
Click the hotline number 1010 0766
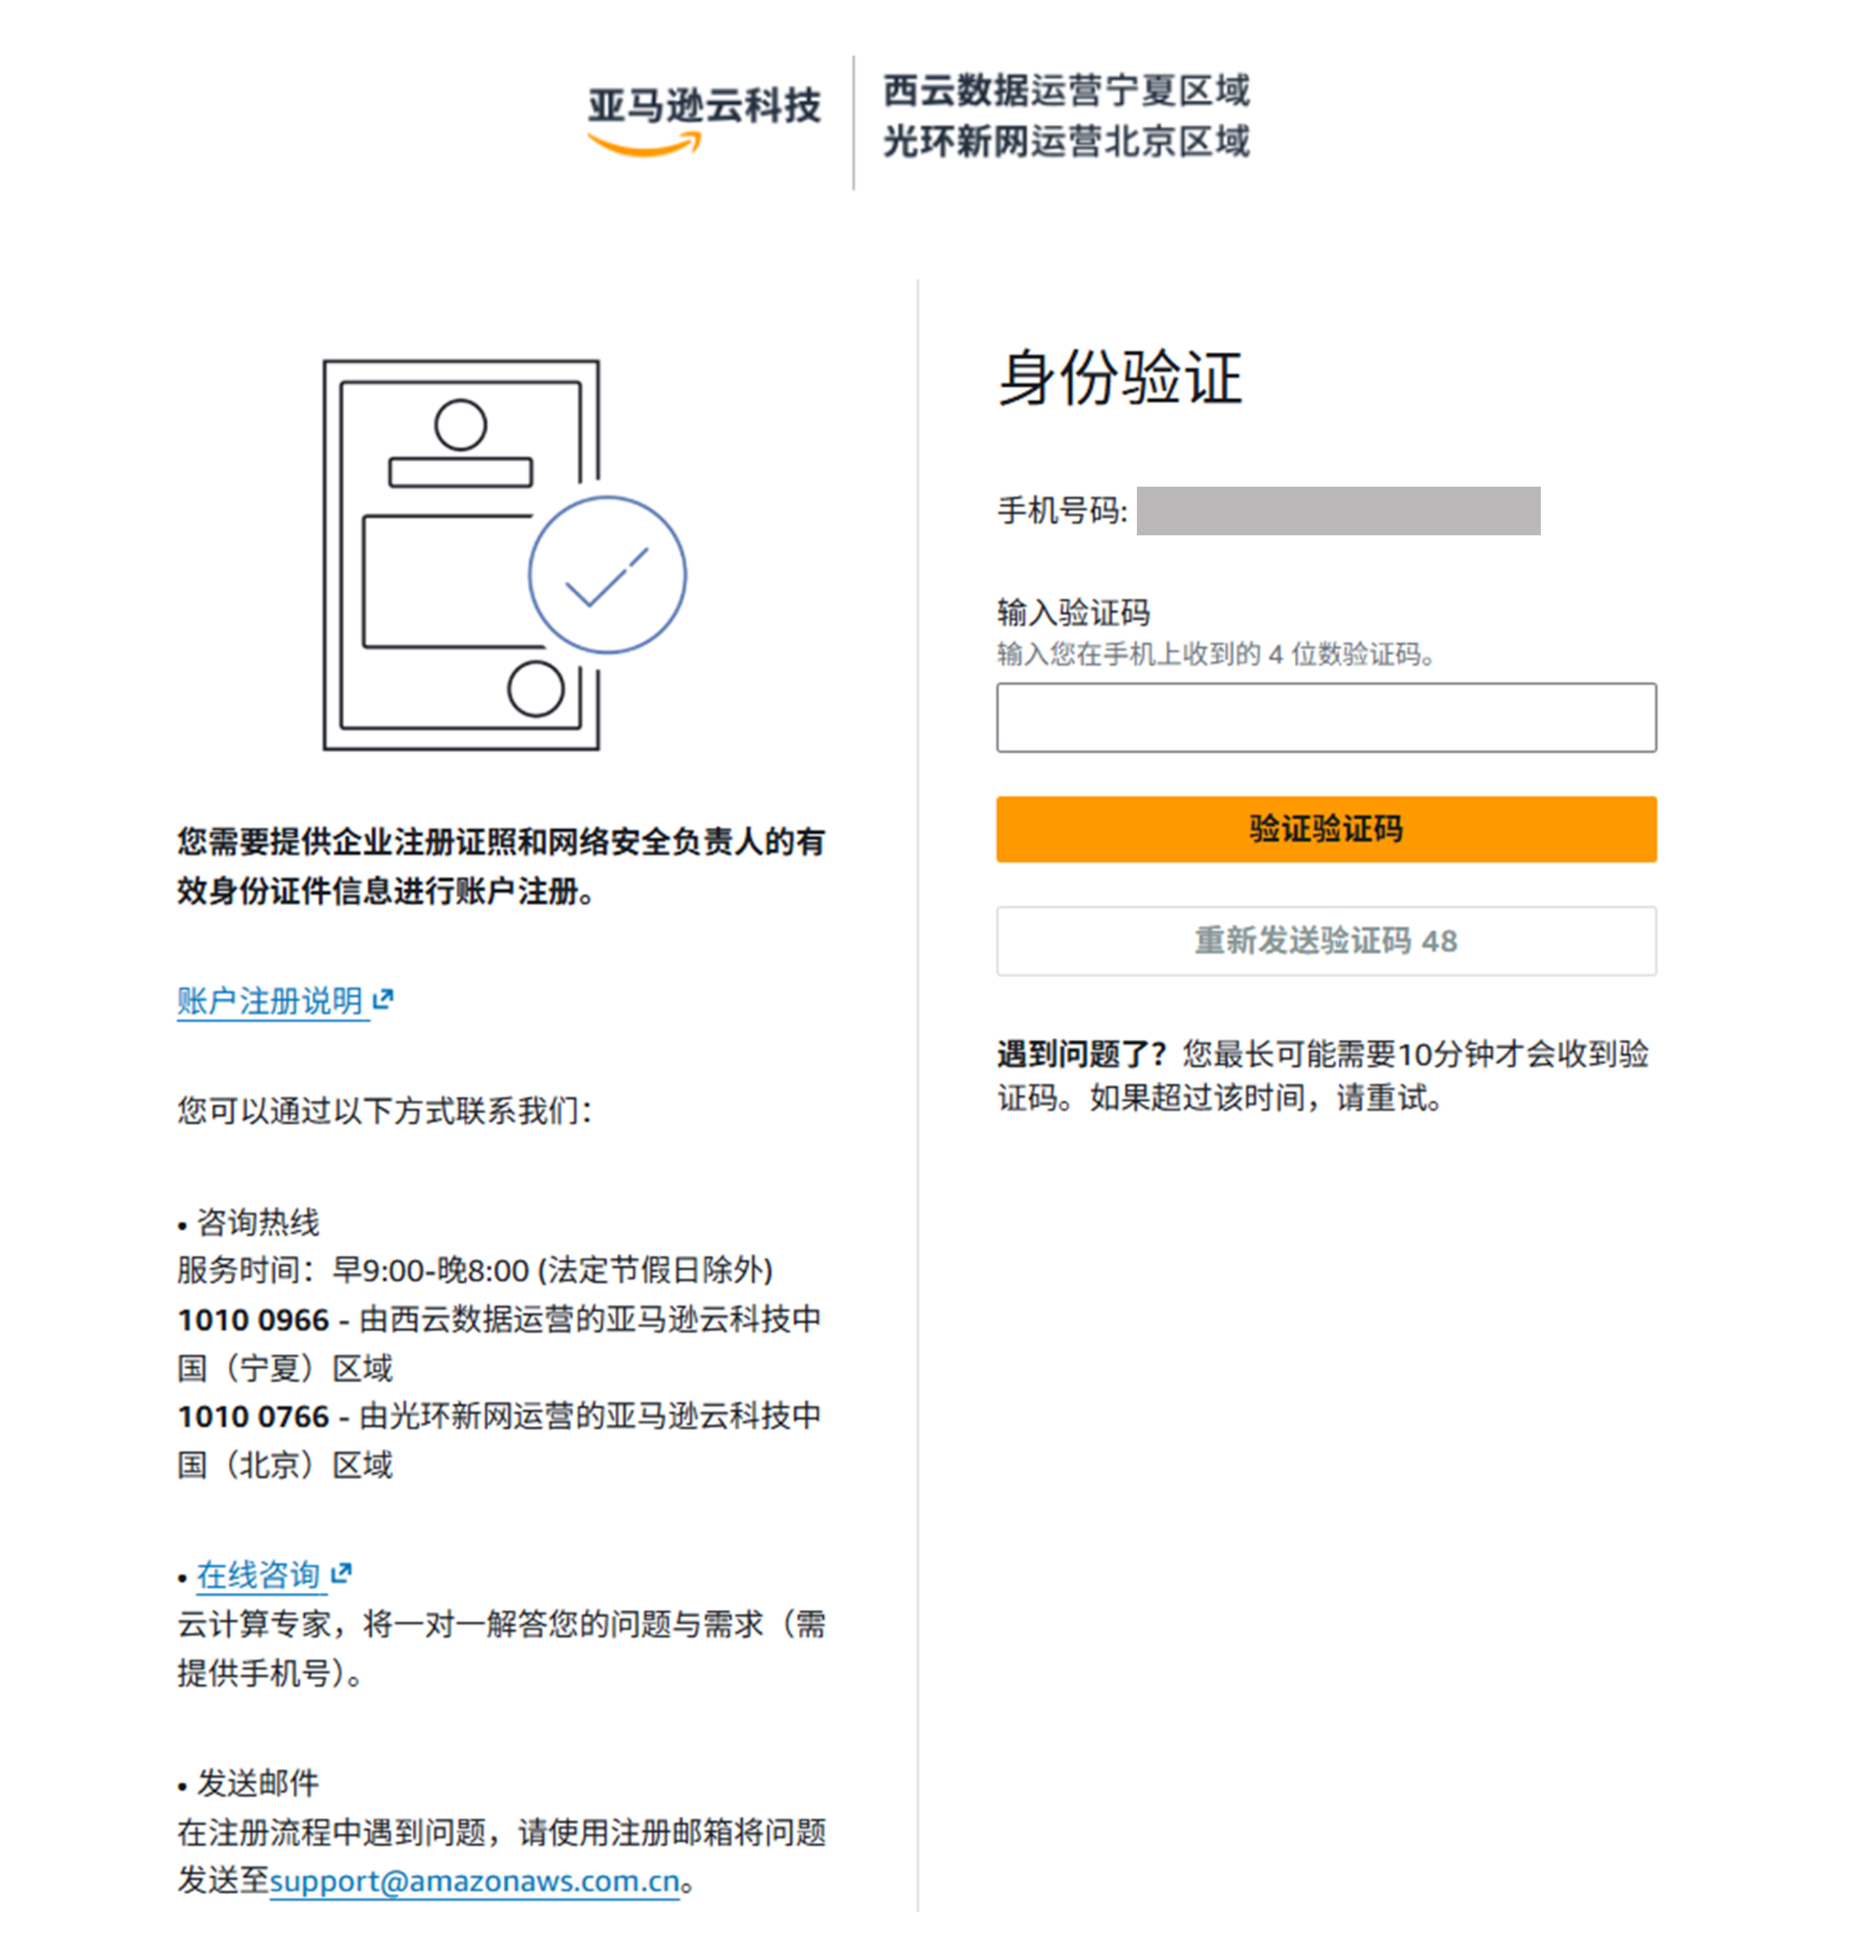click(254, 1416)
